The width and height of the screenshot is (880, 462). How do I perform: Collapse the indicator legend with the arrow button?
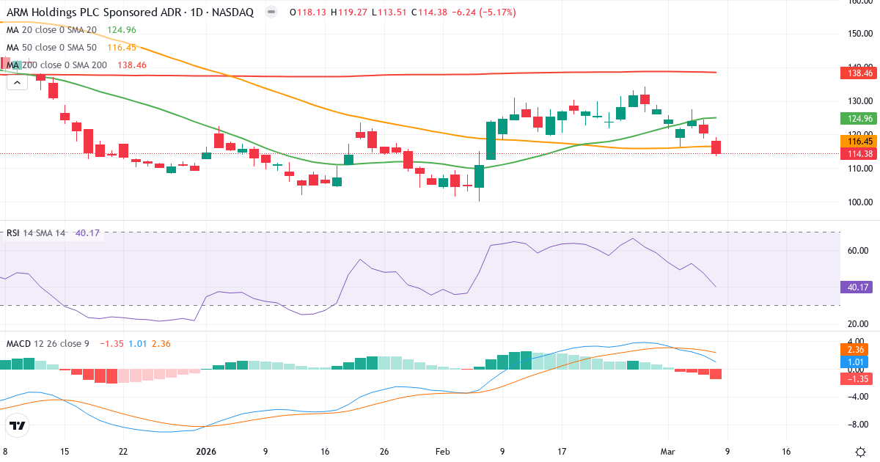[16, 82]
